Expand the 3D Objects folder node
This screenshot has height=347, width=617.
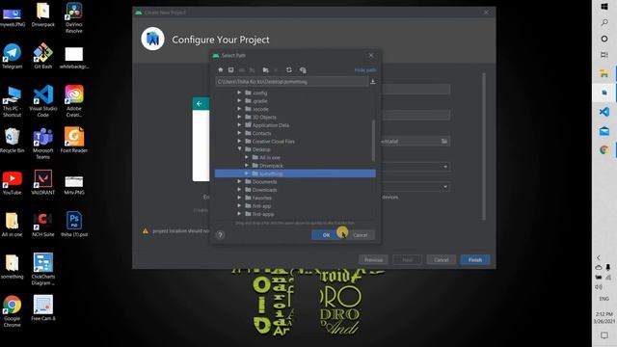click(x=239, y=117)
